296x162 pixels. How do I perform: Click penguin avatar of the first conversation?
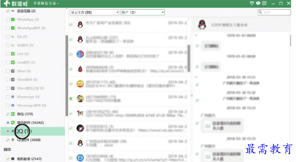click(x=80, y=24)
